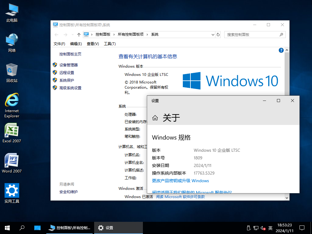Click the blue help question mark icon

(x=281, y=50)
